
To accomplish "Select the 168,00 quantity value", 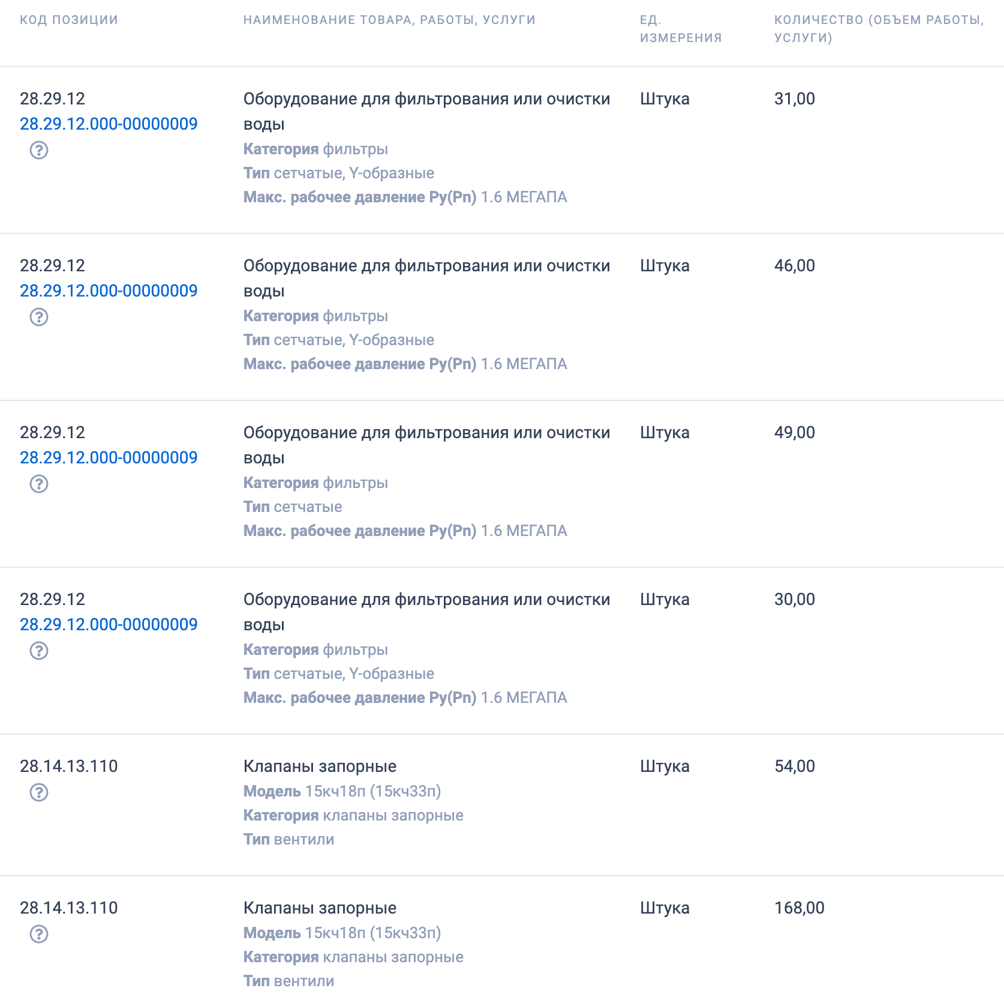I will click(x=799, y=908).
